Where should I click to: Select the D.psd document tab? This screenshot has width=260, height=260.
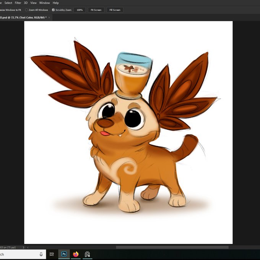23,18
